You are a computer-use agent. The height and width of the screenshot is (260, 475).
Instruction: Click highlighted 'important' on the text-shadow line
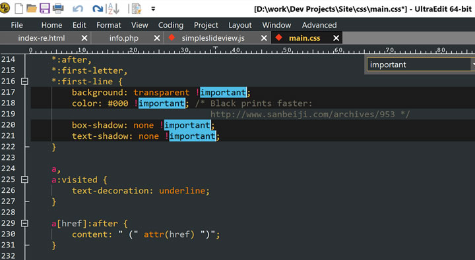tap(193, 136)
